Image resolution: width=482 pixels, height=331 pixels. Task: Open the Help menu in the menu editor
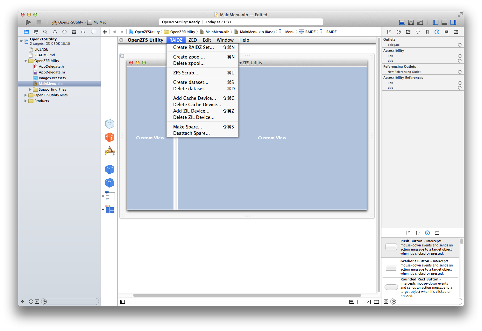(244, 40)
